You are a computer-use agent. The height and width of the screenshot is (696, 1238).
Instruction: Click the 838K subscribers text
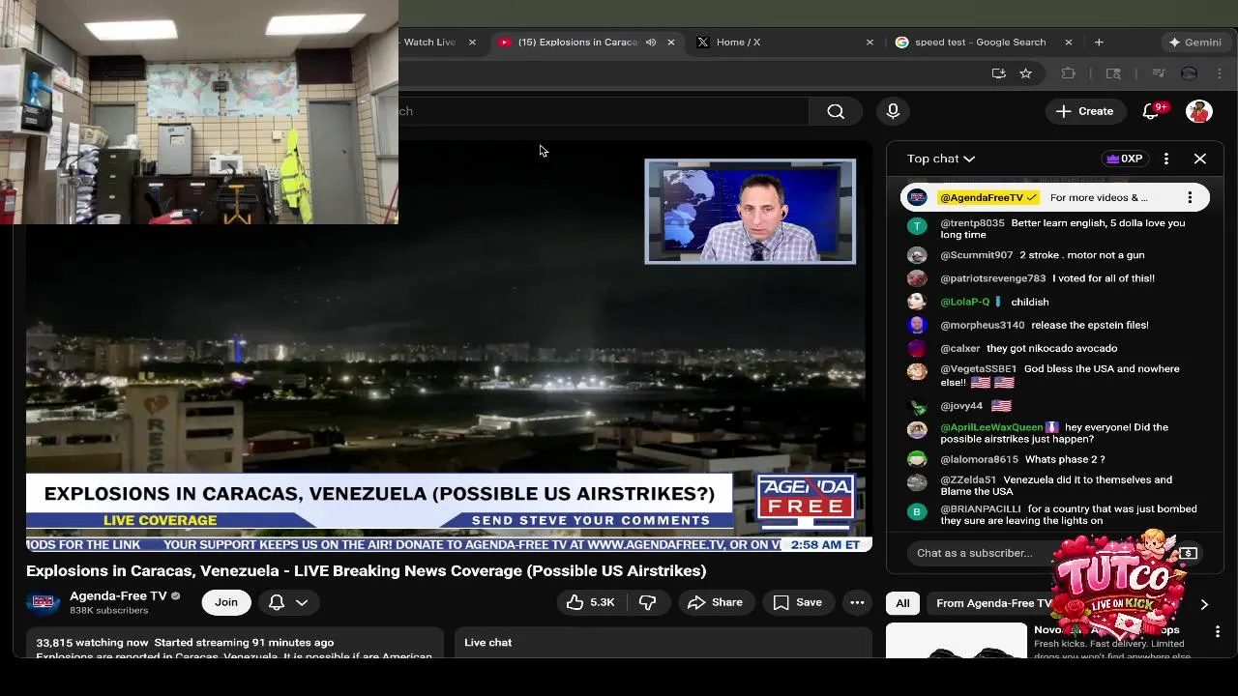[108, 611]
